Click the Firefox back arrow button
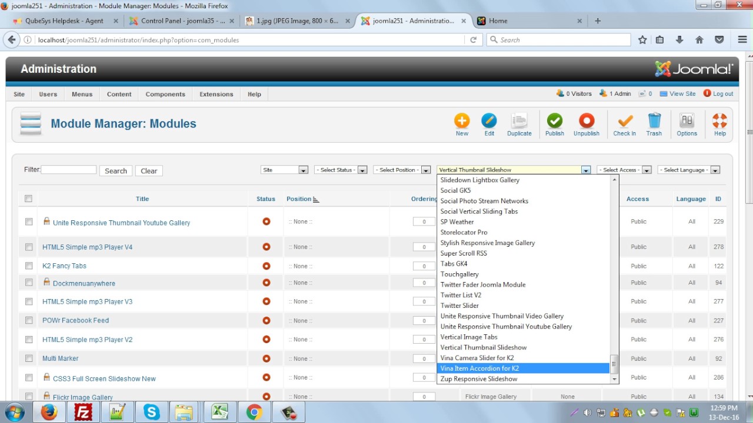 (x=12, y=40)
